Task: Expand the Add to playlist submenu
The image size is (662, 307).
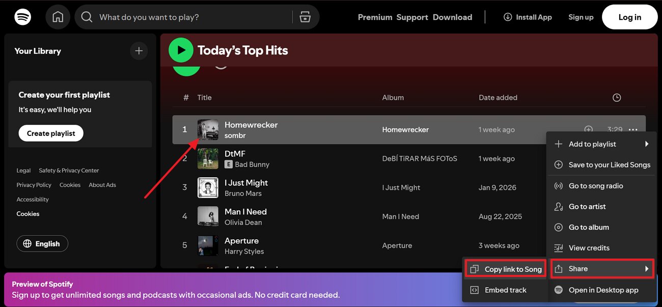Action: (x=592, y=144)
